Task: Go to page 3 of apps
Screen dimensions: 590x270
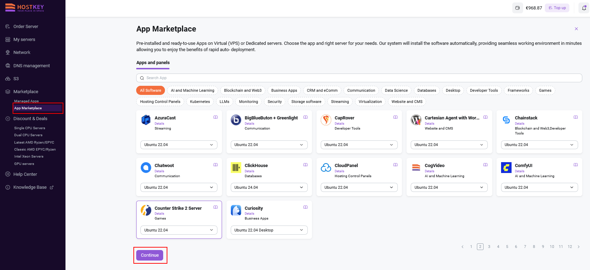Action: pyautogui.click(x=489, y=247)
